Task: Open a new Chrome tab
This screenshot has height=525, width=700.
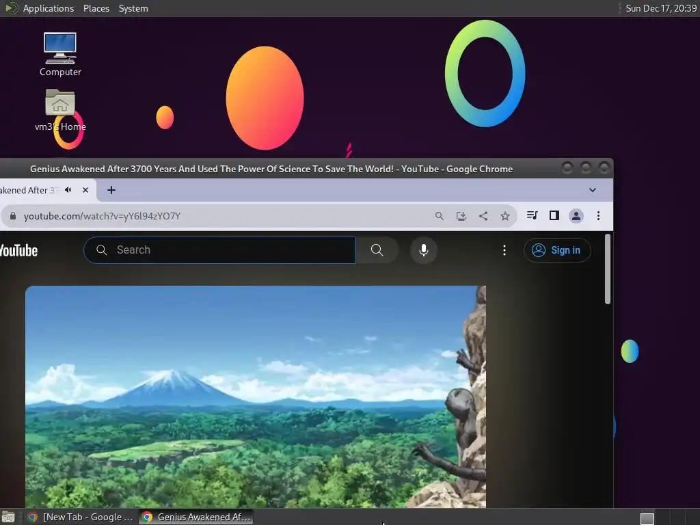Action: (x=111, y=190)
